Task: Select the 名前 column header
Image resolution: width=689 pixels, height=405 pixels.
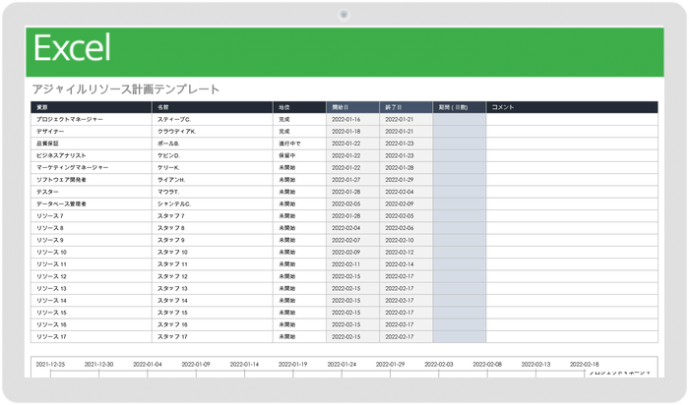Action: [x=213, y=107]
